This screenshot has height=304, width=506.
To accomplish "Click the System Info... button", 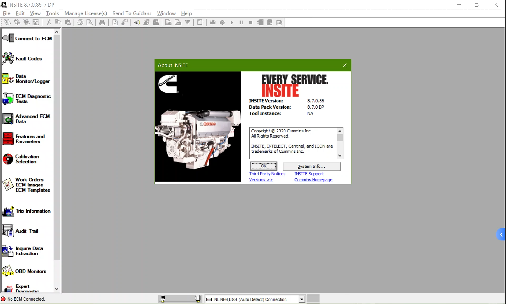I will click(x=311, y=166).
